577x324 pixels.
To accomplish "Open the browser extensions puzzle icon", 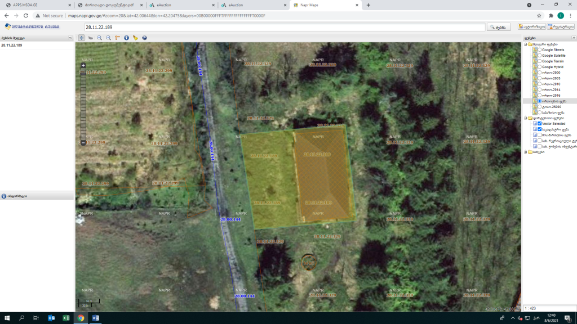I will pyautogui.click(x=551, y=16).
